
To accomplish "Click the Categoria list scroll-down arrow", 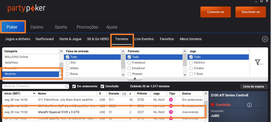I will point(61,75).
